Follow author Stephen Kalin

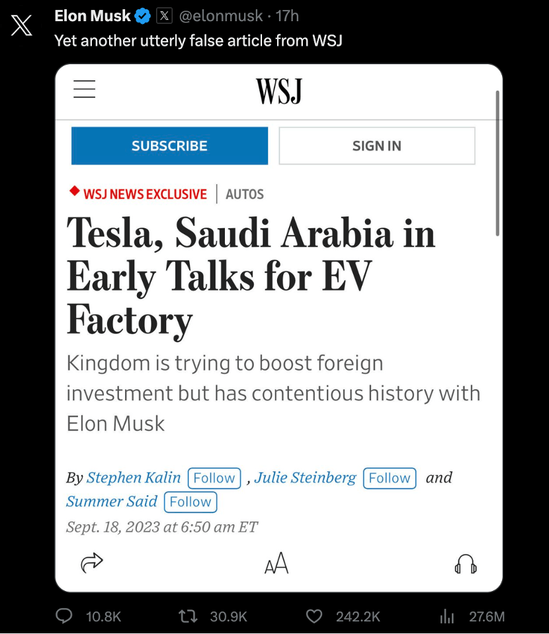[x=214, y=478]
